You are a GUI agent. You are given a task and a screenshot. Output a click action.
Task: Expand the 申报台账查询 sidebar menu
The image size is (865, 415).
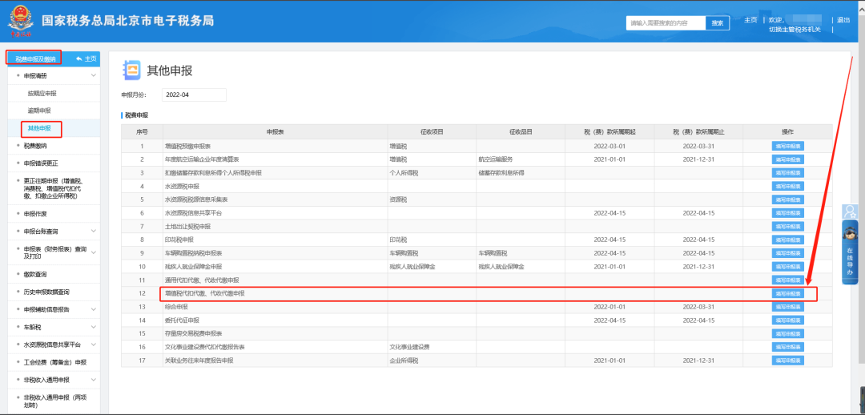[94, 232]
